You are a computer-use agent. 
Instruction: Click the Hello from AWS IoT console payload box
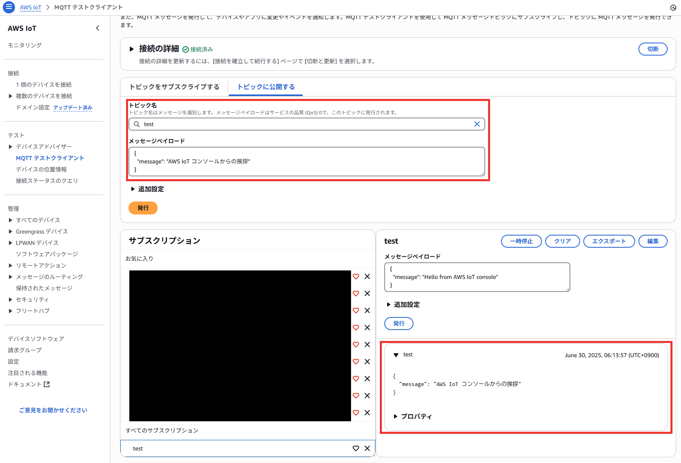[x=477, y=277]
